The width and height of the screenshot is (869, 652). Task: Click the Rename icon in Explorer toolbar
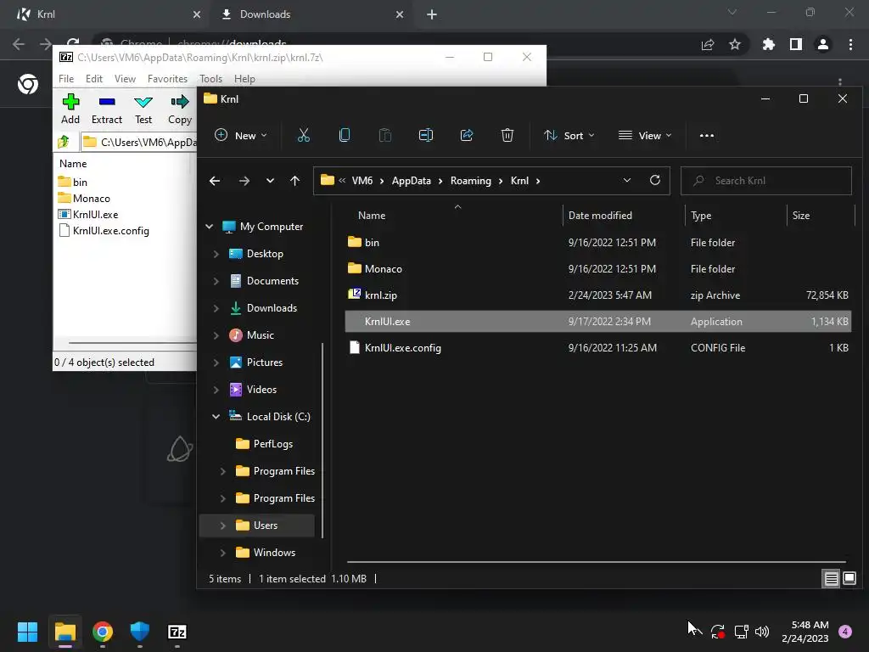pos(426,135)
